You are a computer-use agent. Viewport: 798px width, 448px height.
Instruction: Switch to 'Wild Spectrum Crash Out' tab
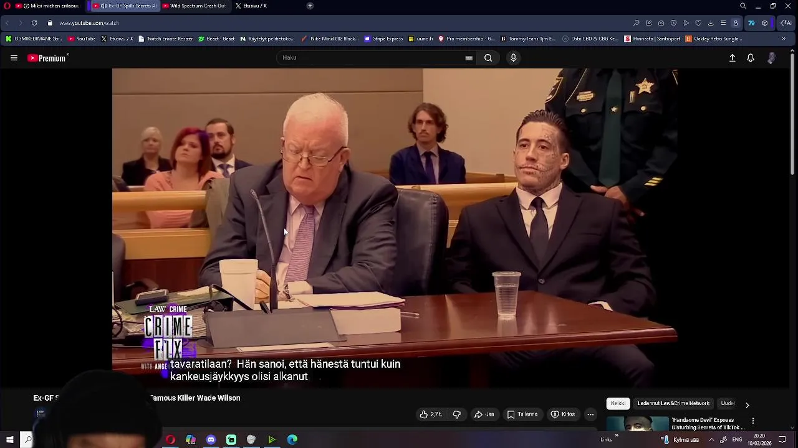click(x=195, y=6)
